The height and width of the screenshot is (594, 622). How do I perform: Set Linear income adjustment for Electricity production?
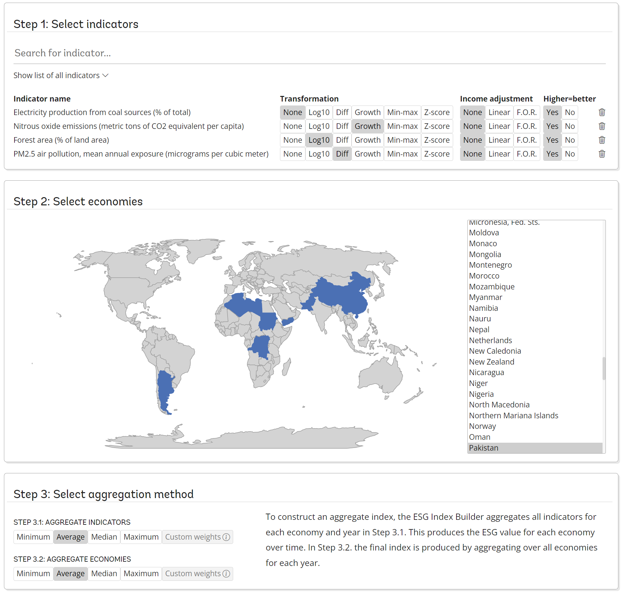pos(499,112)
